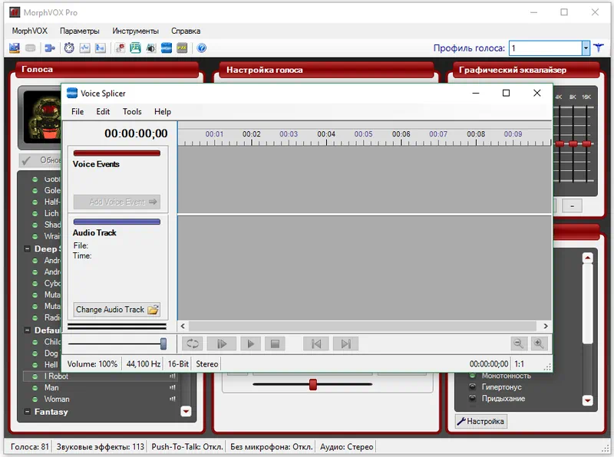Click the sound icon on the I Robot row
The image size is (614, 457).
tap(172, 376)
